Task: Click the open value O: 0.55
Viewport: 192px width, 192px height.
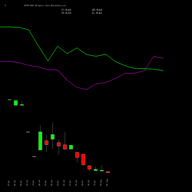Action: [66, 13]
